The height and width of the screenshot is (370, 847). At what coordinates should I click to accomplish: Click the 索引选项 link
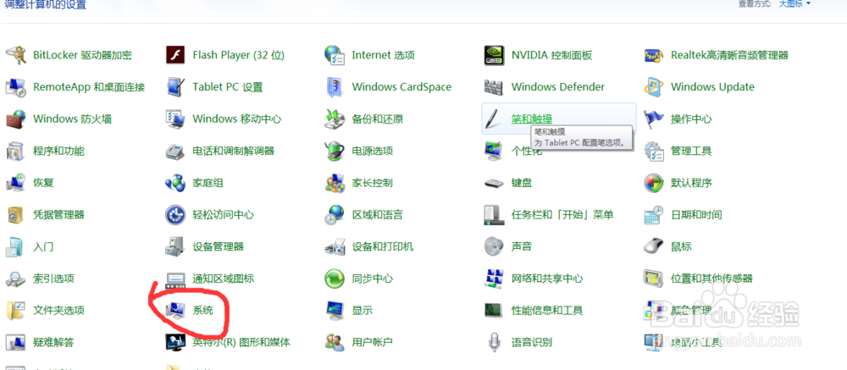[x=53, y=279]
